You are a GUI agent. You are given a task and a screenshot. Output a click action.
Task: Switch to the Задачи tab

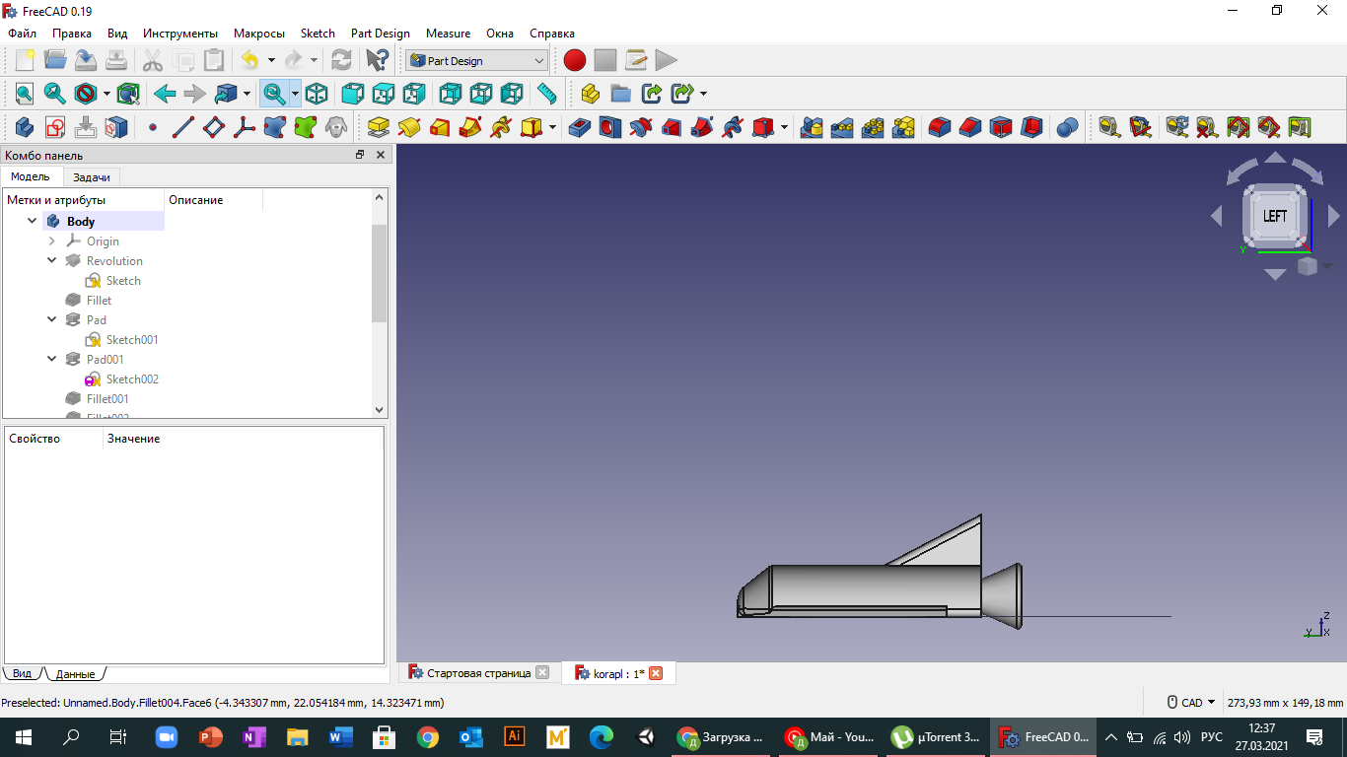click(92, 177)
